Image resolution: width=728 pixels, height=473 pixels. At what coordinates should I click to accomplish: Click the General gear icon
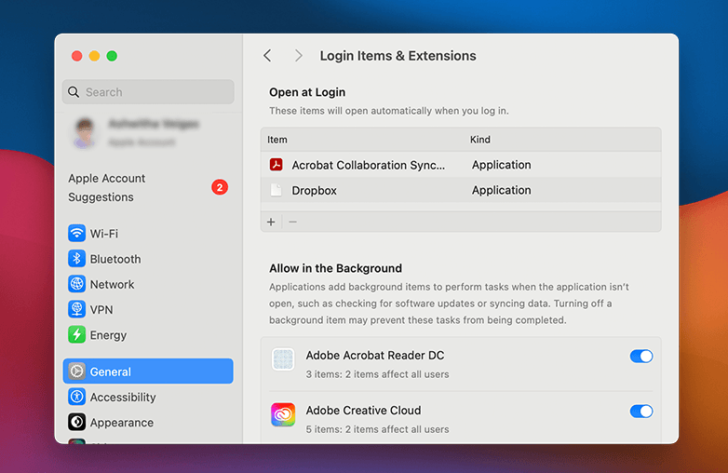(76, 372)
